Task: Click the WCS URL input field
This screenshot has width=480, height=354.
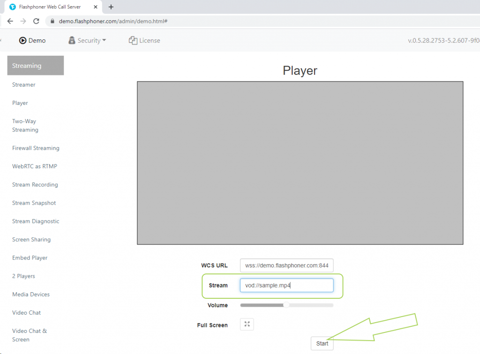Action: pyautogui.click(x=286, y=265)
